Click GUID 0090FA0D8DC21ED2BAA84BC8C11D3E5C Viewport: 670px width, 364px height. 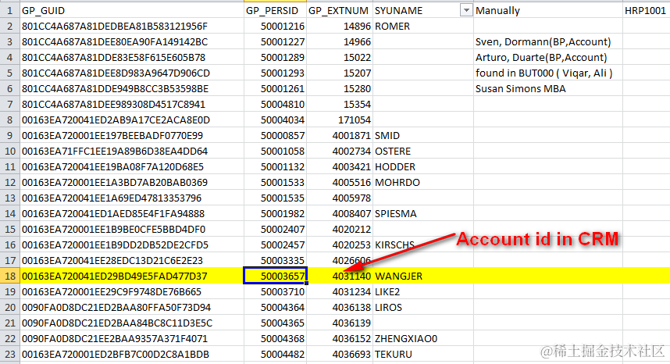[132, 323]
